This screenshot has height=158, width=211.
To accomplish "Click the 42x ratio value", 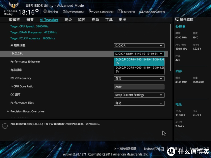I will [178, 60].
